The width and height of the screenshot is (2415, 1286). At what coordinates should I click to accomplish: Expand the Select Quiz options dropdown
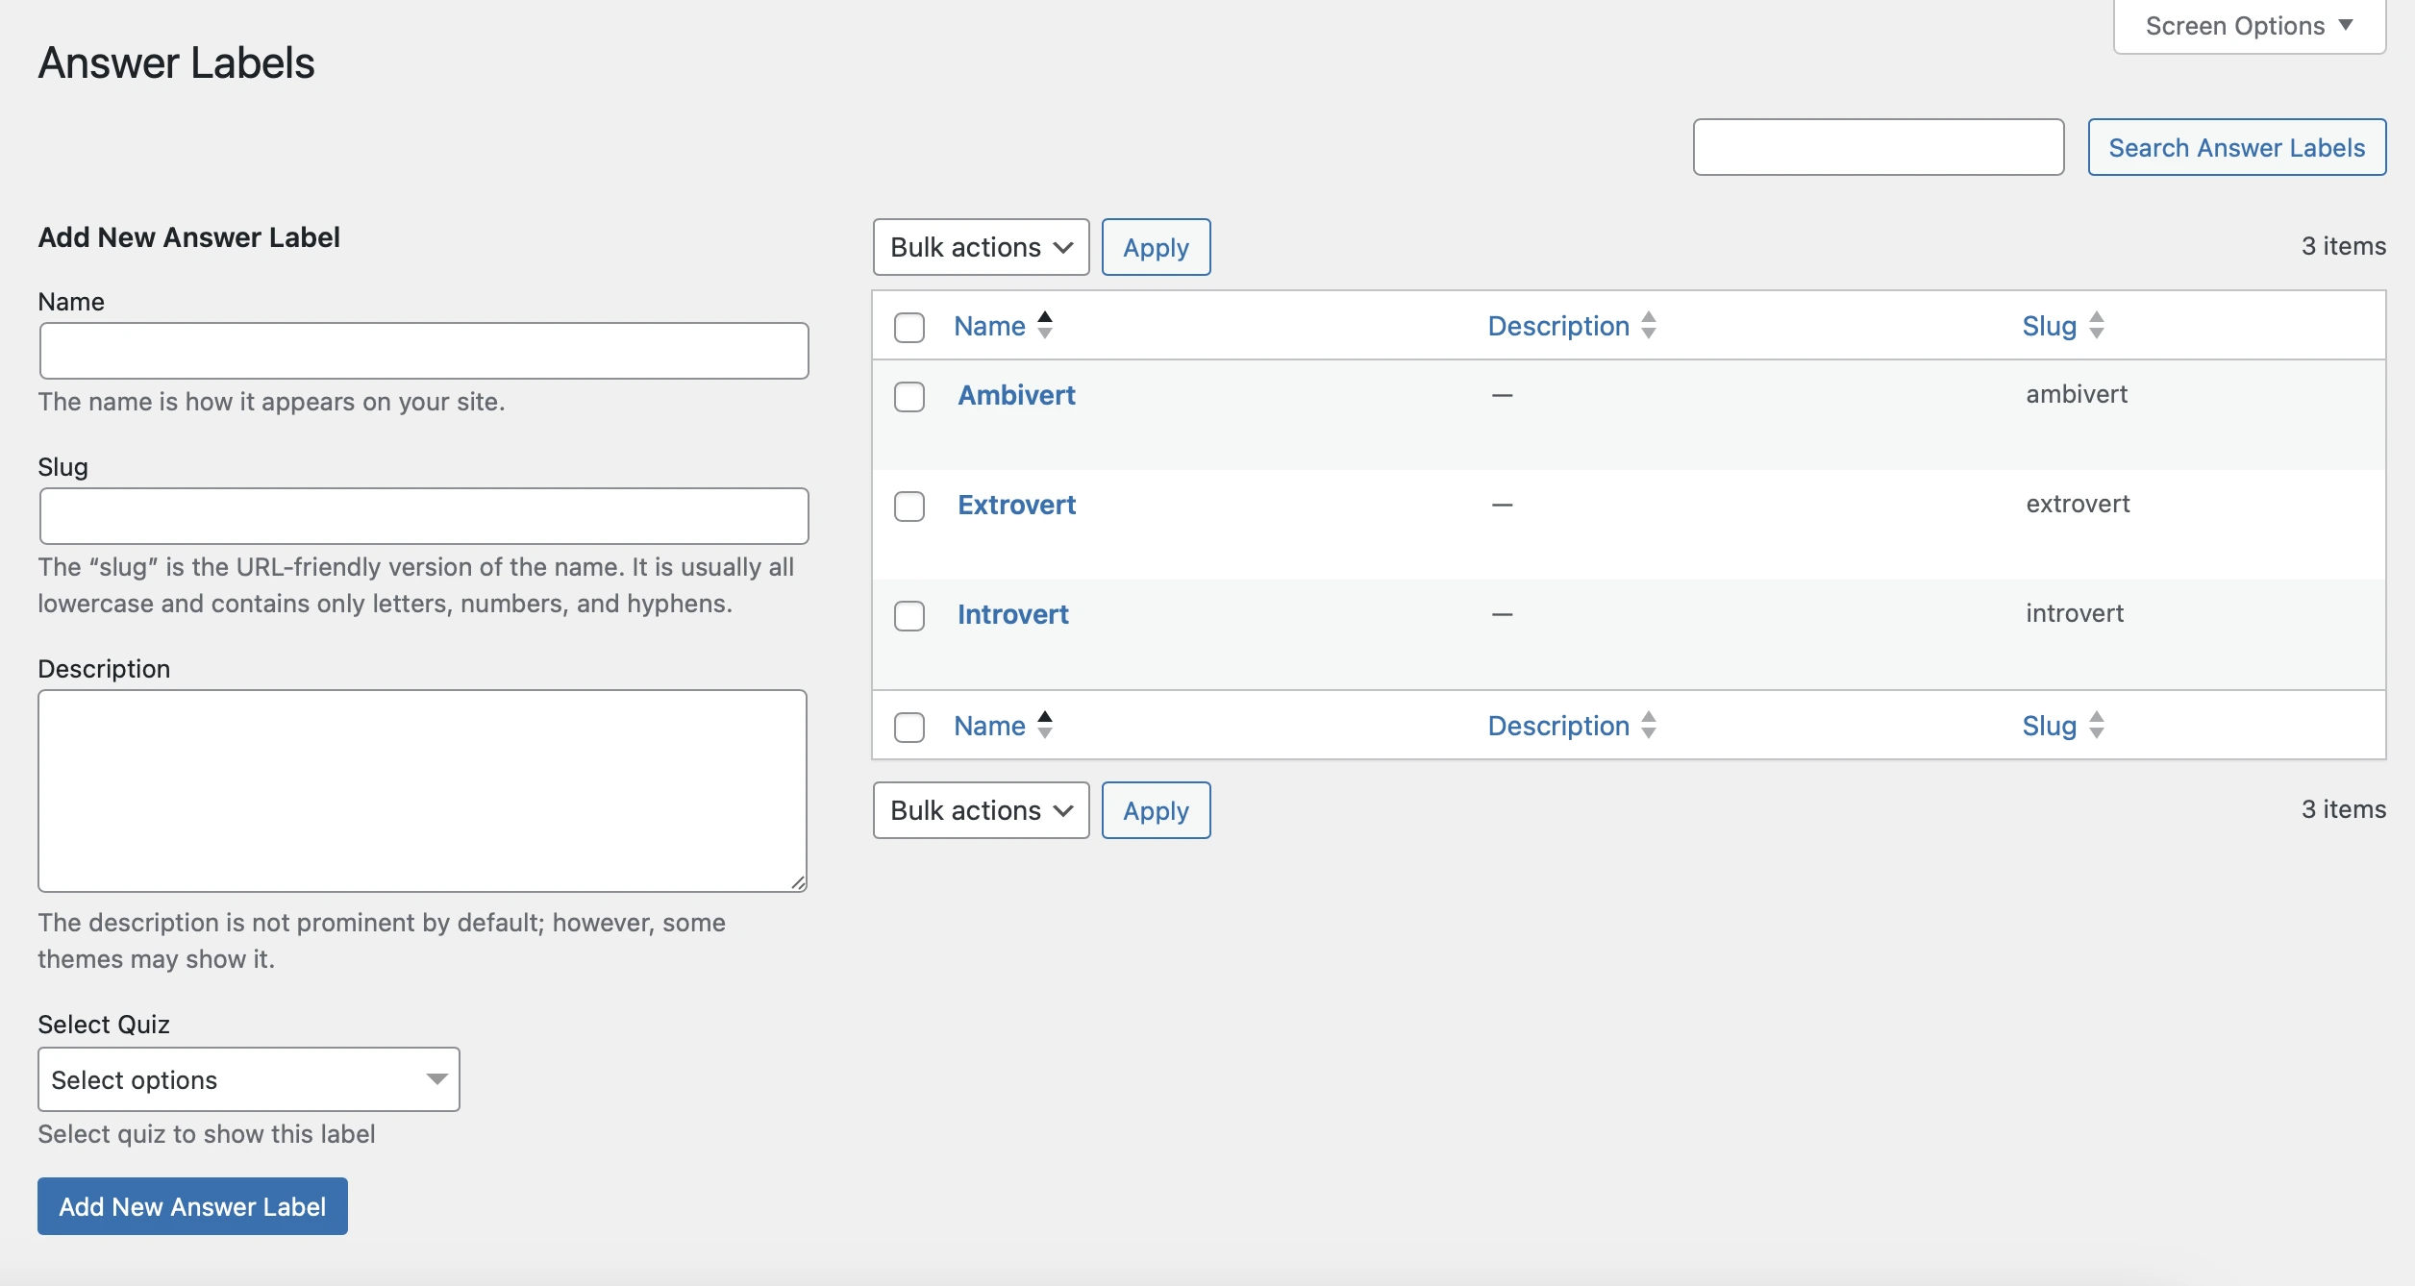tap(248, 1080)
